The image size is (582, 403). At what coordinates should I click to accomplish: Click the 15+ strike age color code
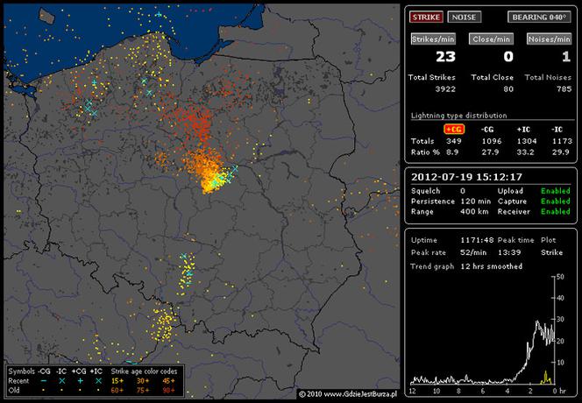coord(117,381)
